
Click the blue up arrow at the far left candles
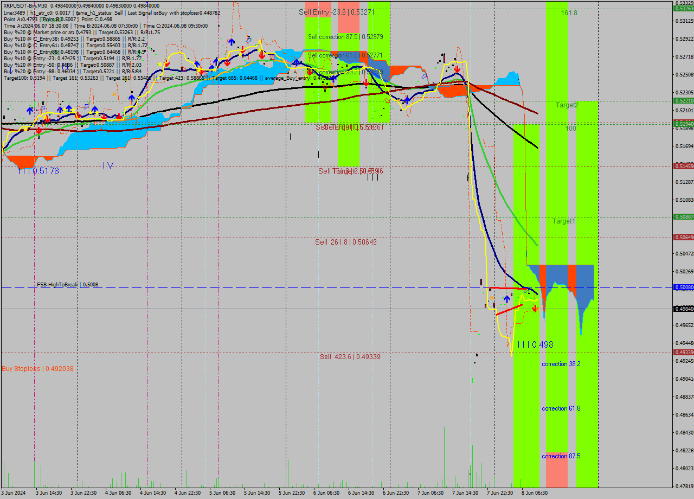[x=30, y=110]
